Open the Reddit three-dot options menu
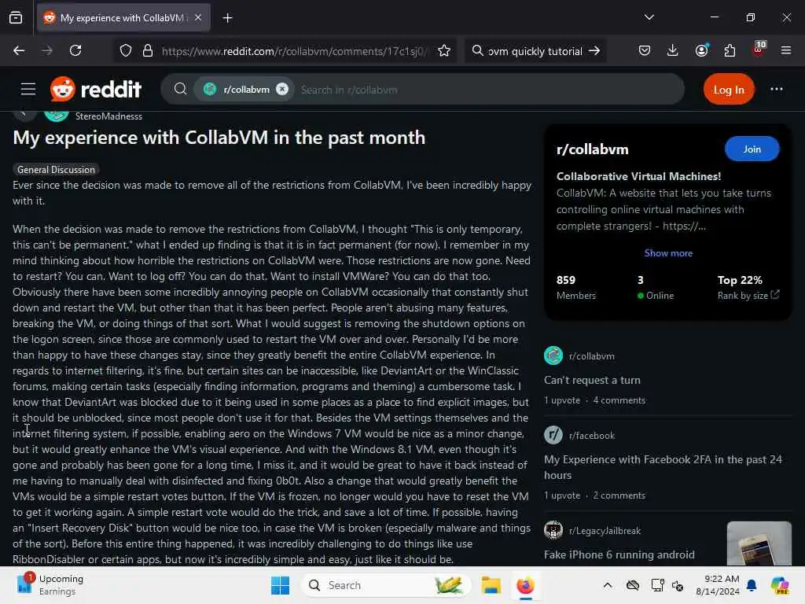 776,90
